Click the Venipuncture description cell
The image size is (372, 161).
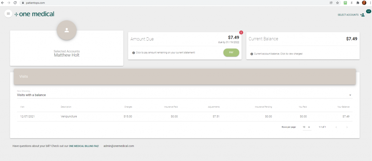point(69,116)
